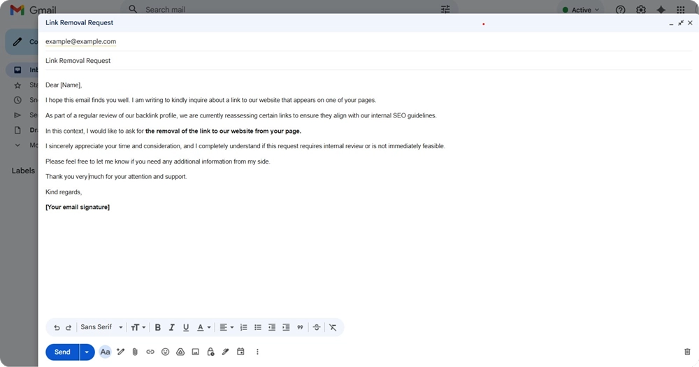Image resolution: width=699 pixels, height=367 pixels.
Task: Open the Sans Serif font dropdown
Action: click(101, 327)
